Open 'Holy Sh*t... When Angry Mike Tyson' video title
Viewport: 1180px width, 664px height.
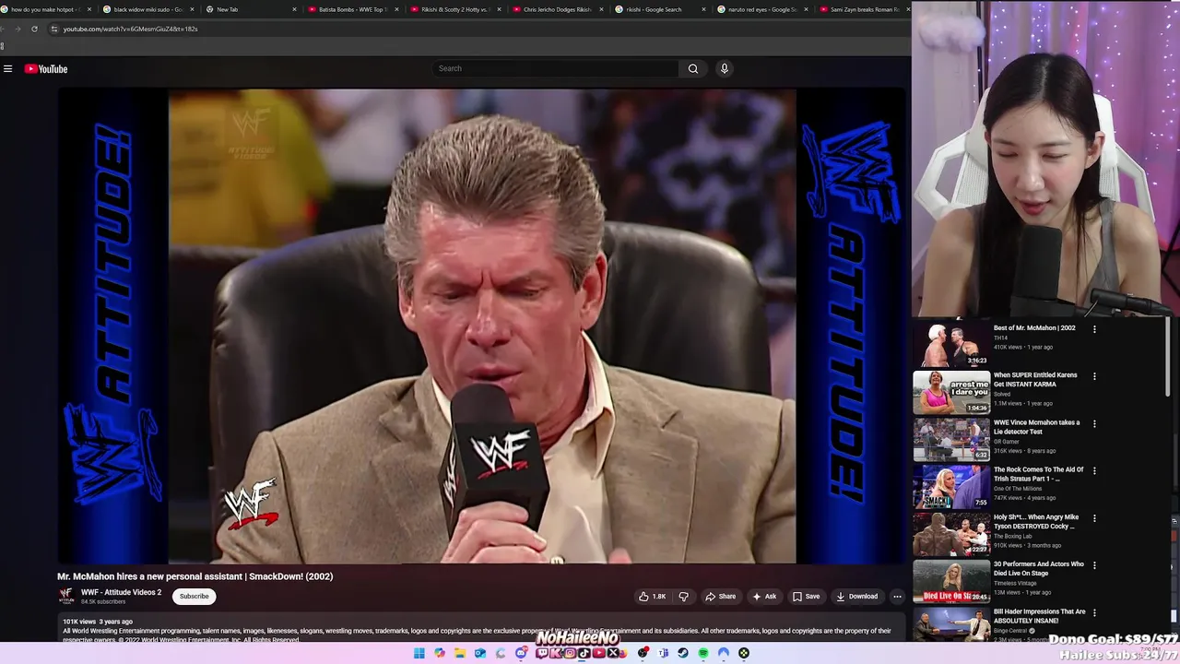pos(1036,521)
